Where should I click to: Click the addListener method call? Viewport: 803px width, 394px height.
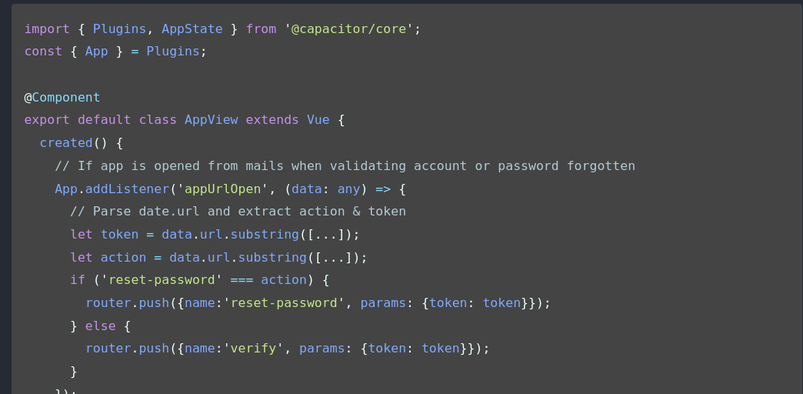[127, 189]
